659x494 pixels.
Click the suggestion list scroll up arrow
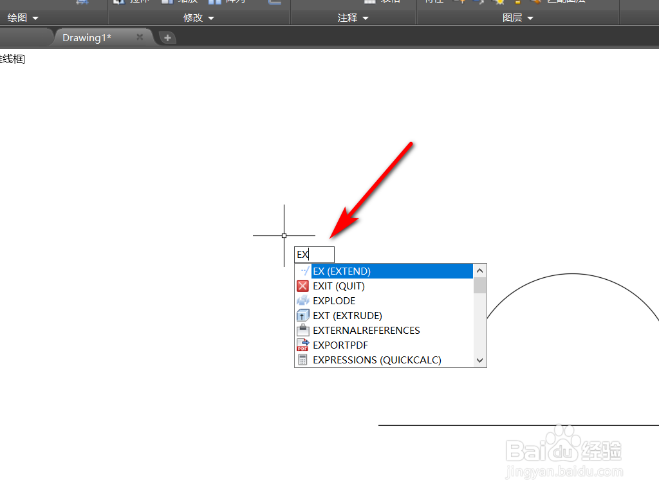point(479,271)
